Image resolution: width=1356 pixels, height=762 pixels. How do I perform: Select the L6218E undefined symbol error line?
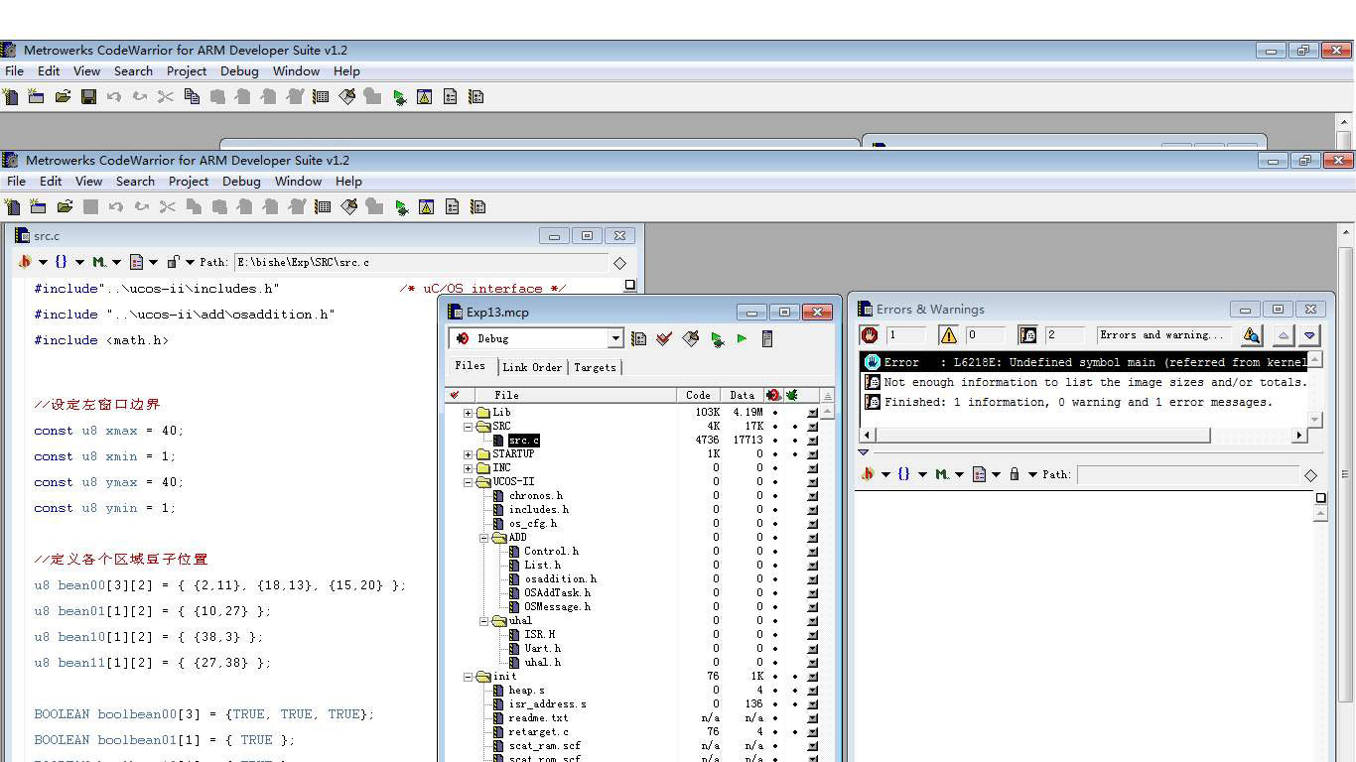[x=1082, y=362]
